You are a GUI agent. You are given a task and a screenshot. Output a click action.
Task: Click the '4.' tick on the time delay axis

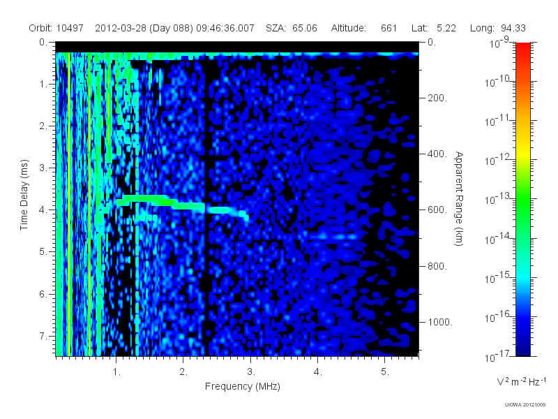[x=43, y=210]
